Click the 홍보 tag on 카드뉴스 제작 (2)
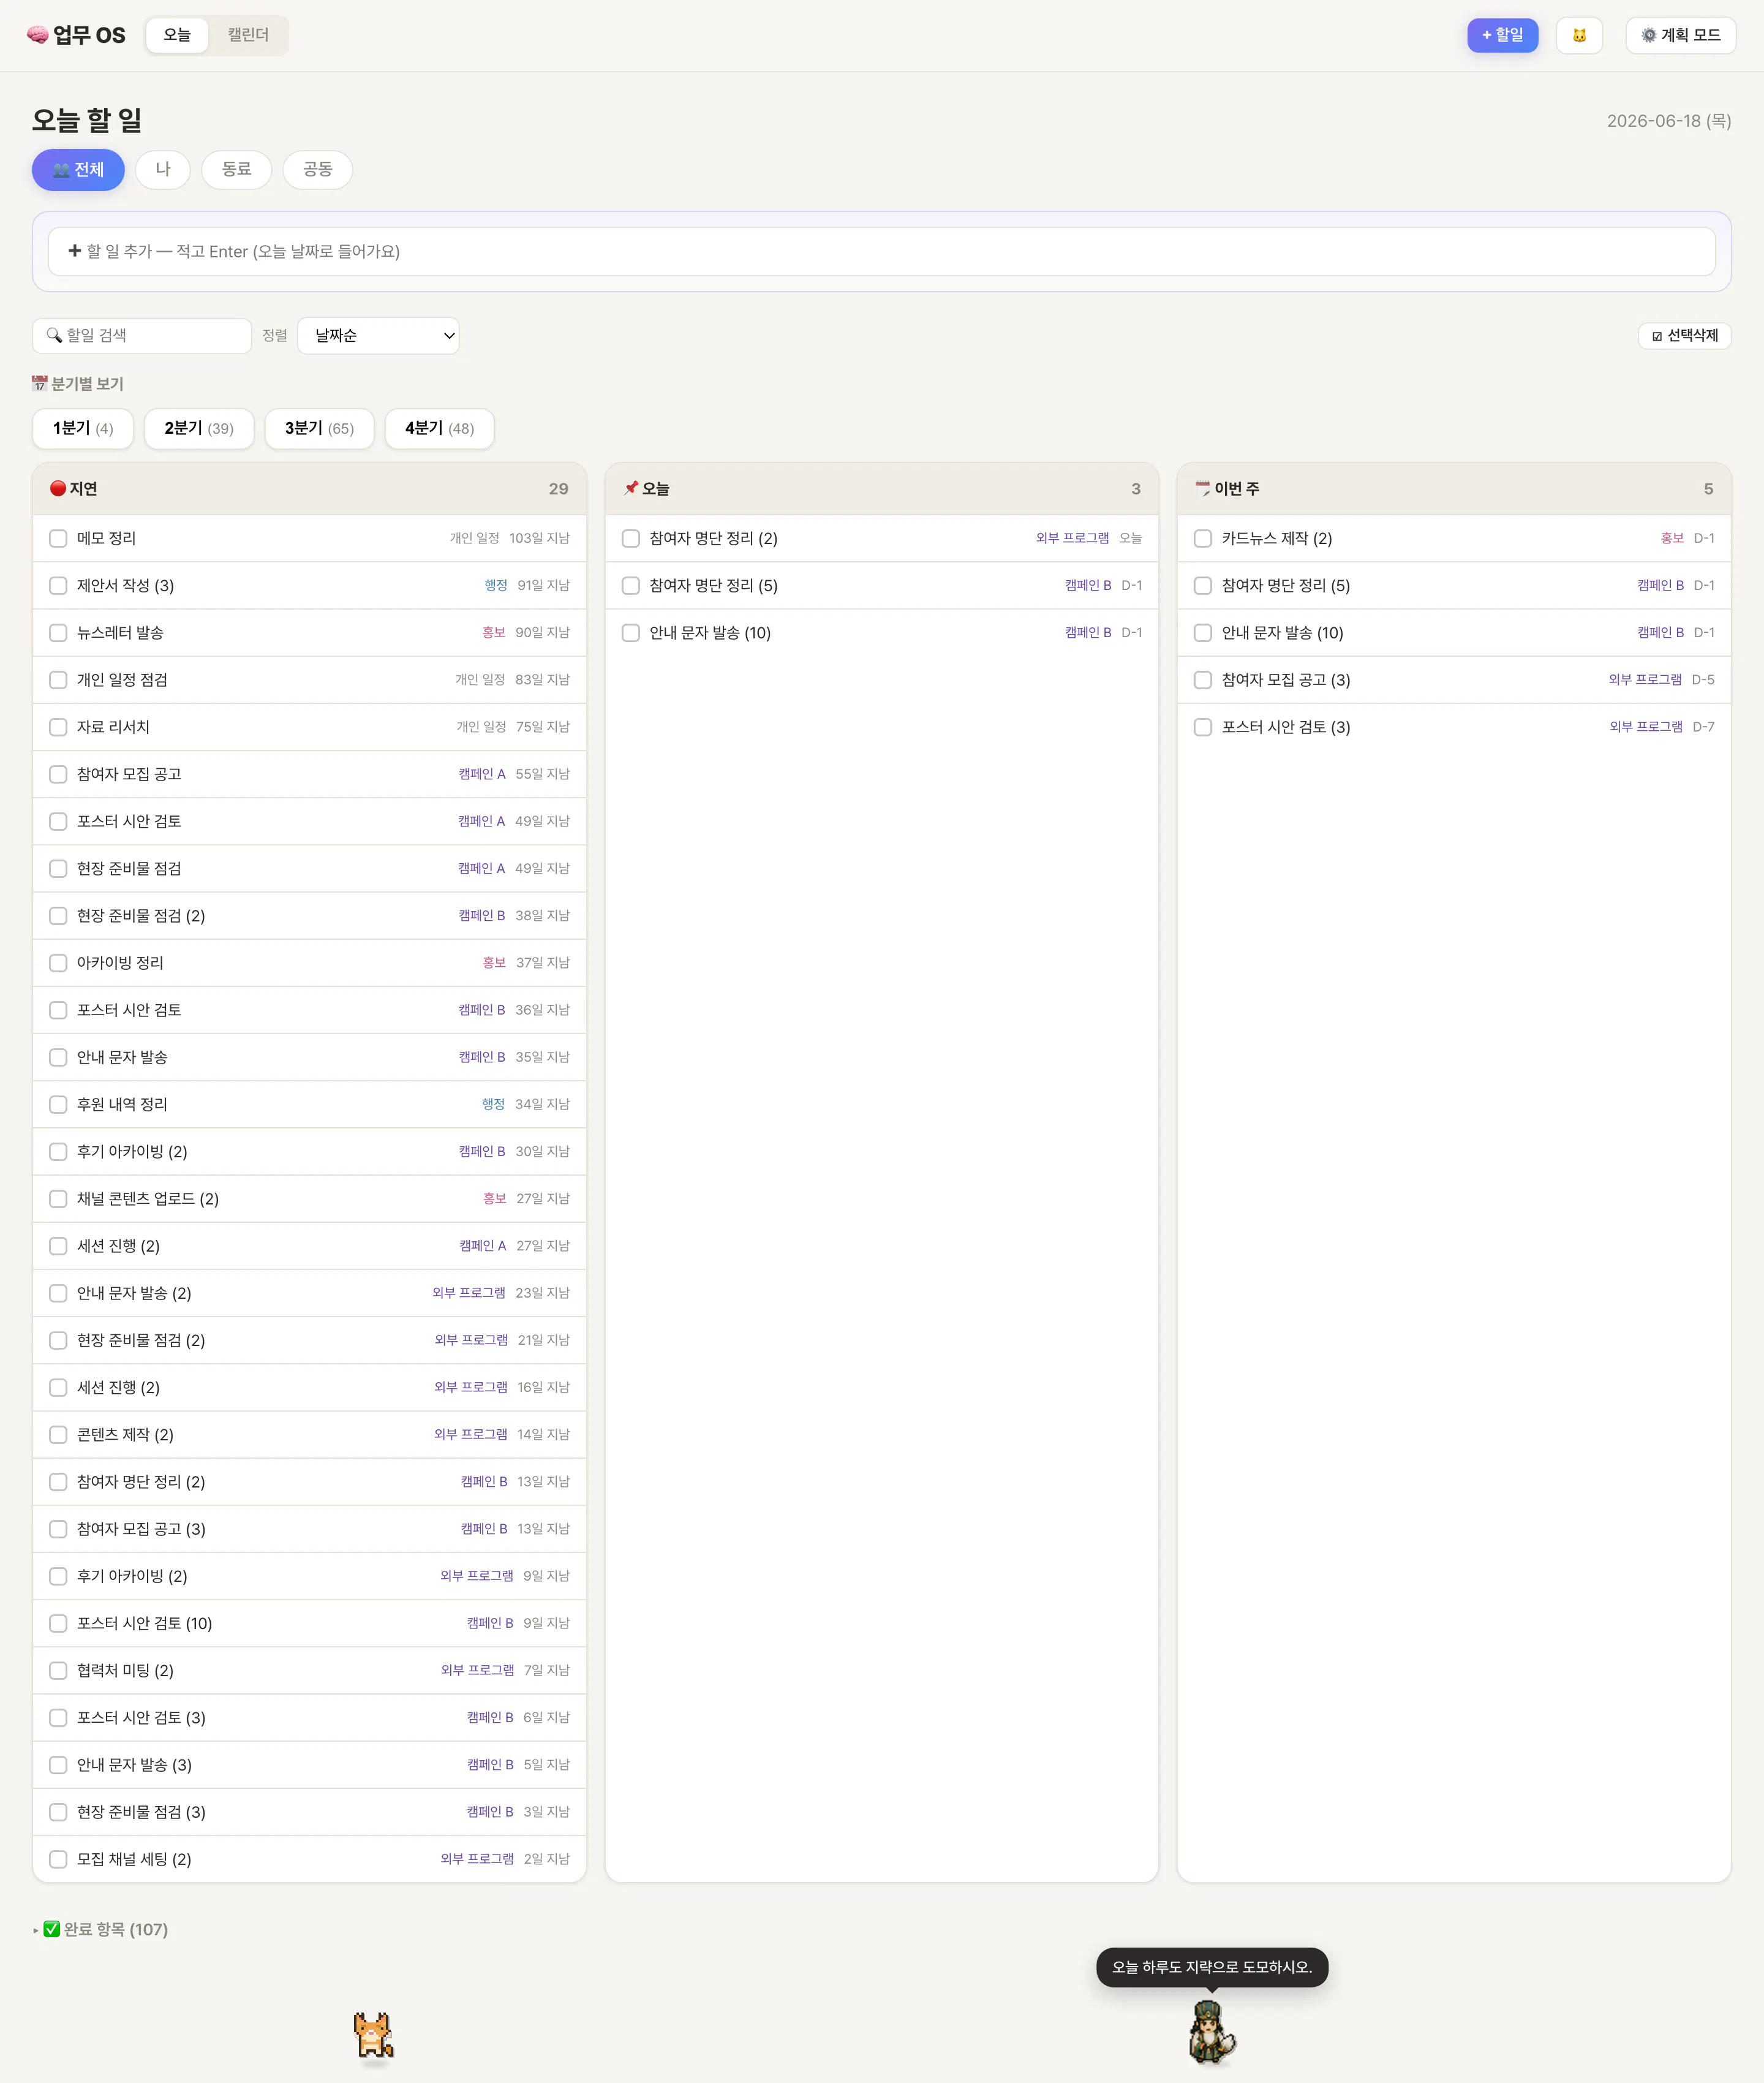This screenshot has height=2083, width=1764. pyautogui.click(x=1672, y=538)
